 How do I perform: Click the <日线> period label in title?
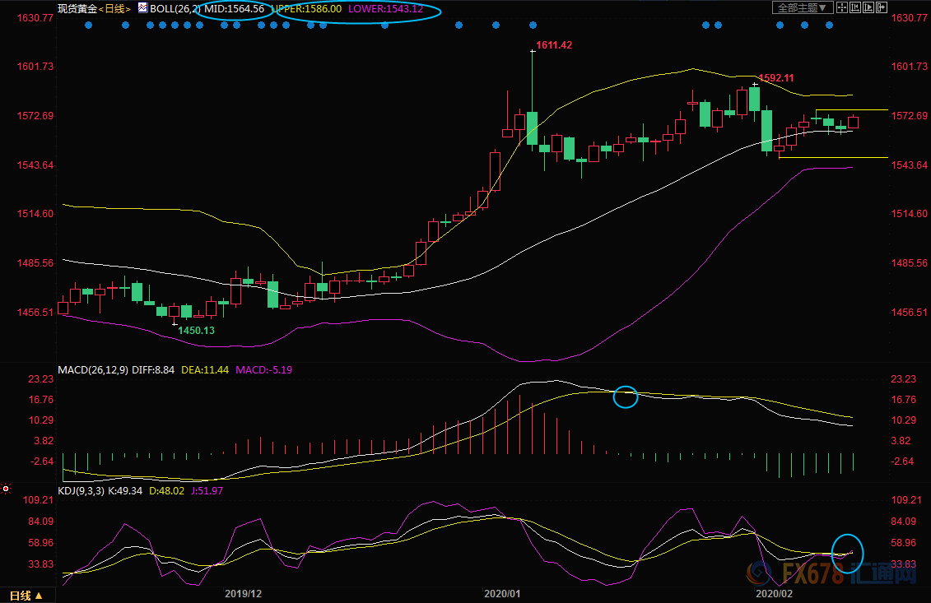114,9
